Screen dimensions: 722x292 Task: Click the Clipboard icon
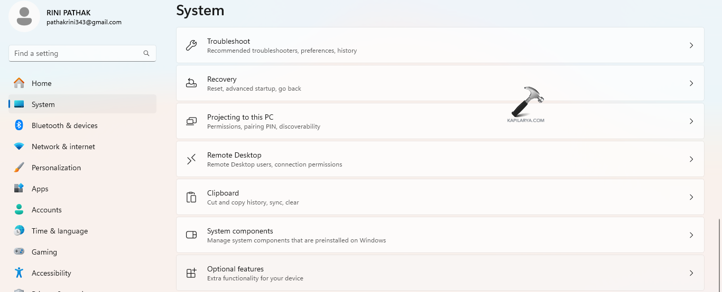[x=191, y=197]
